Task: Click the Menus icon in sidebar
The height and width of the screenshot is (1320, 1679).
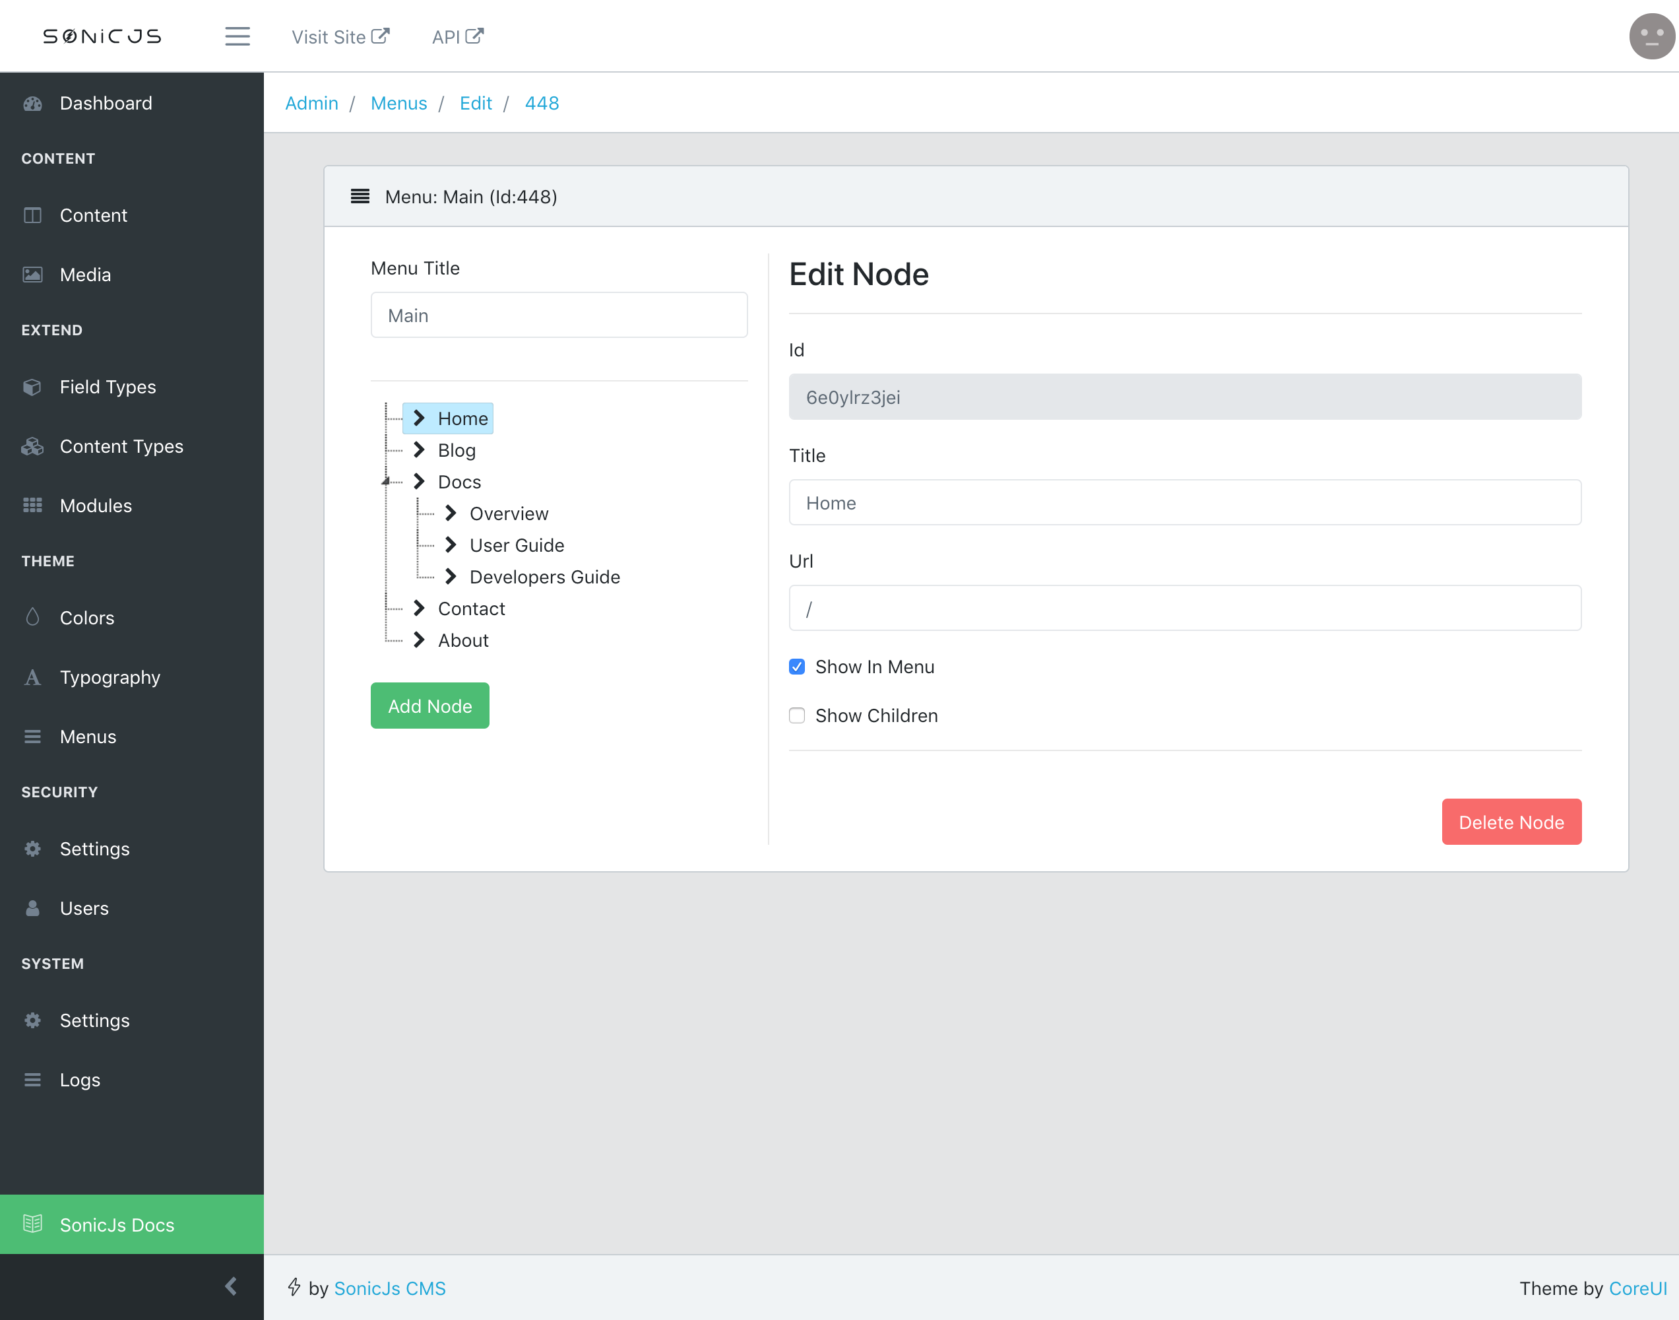Action: (x=34, y=737)
